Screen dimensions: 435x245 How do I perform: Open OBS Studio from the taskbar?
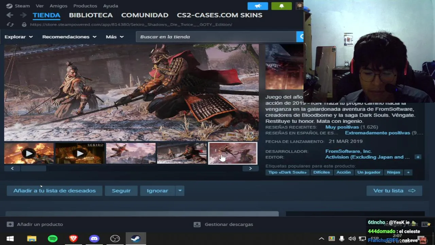point(115,239)
